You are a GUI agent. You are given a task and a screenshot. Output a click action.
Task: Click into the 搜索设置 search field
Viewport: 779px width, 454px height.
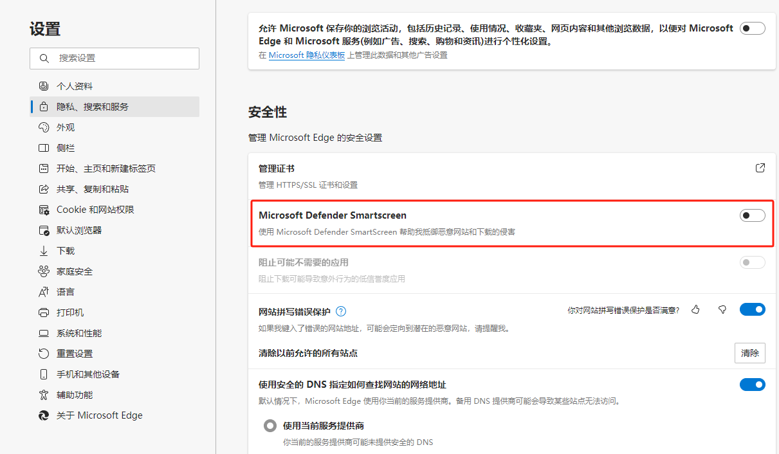coord(115,58)
